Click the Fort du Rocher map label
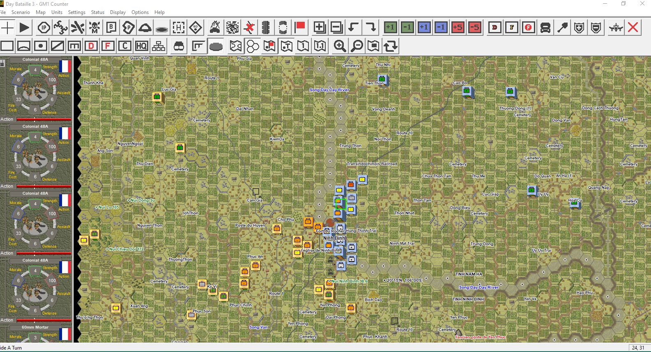Viewport: 651px width, 352px height. 330,231
